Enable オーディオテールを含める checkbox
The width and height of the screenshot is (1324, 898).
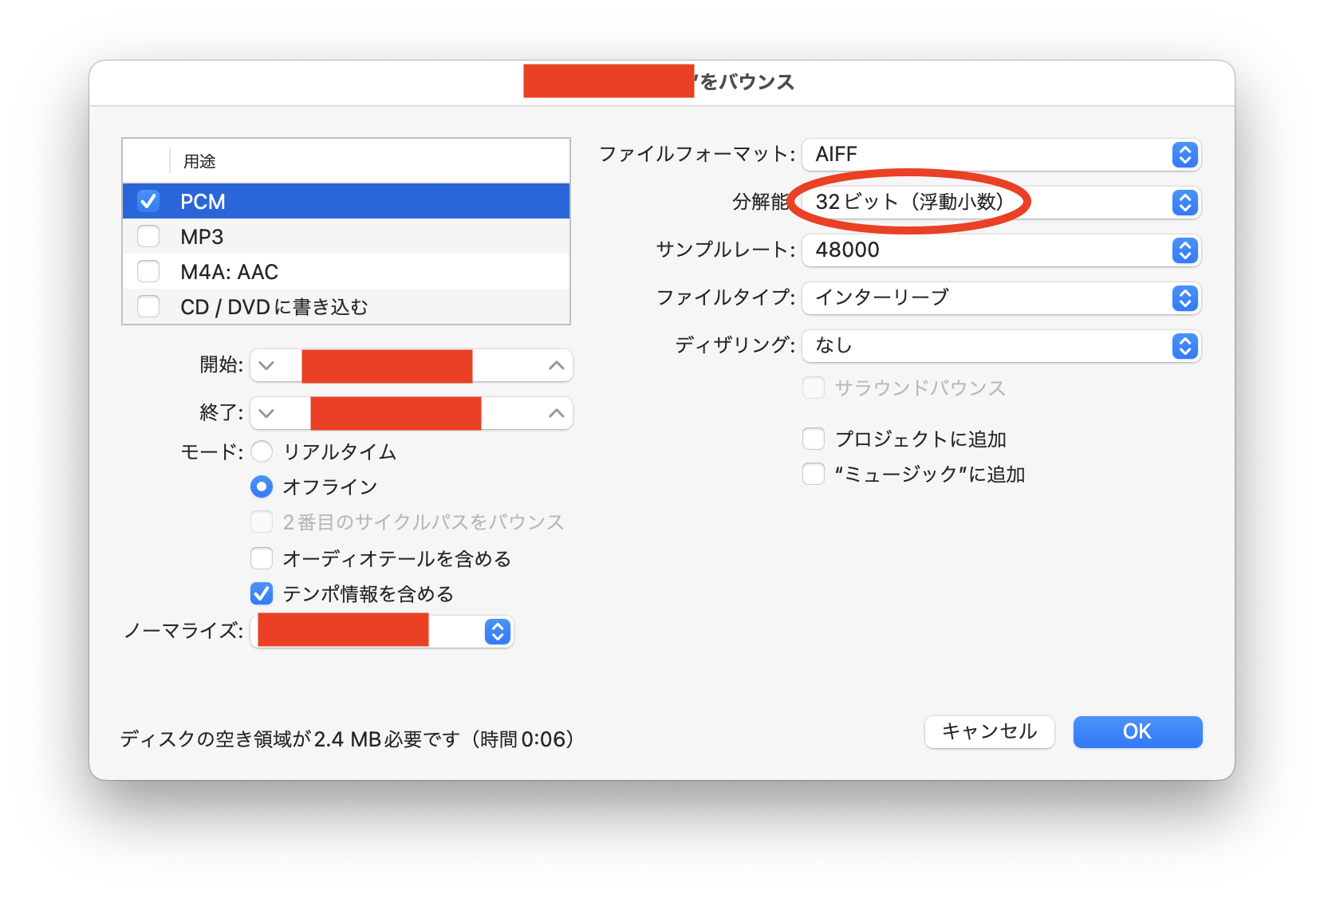(x=262, y=558)
